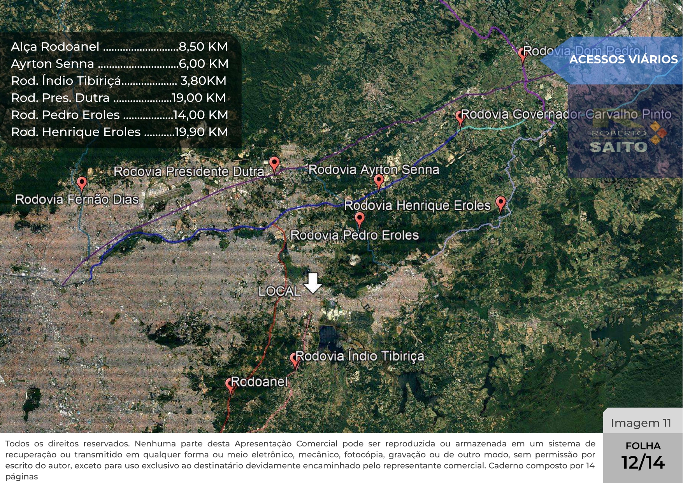Click the 'Rodovia Presidente Dutra' map label
The width and height of the screenshot is (683, 483).
(x=189, y=172)
